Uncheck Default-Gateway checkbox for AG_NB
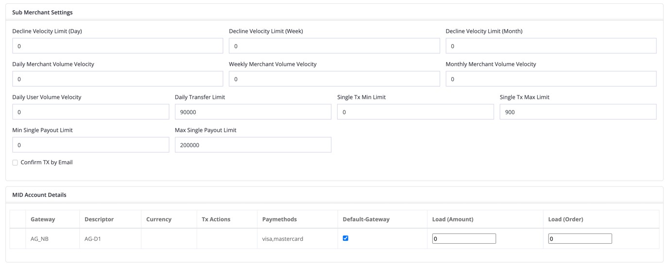Viewport: 669px width, 265px height. click(345, 238)
